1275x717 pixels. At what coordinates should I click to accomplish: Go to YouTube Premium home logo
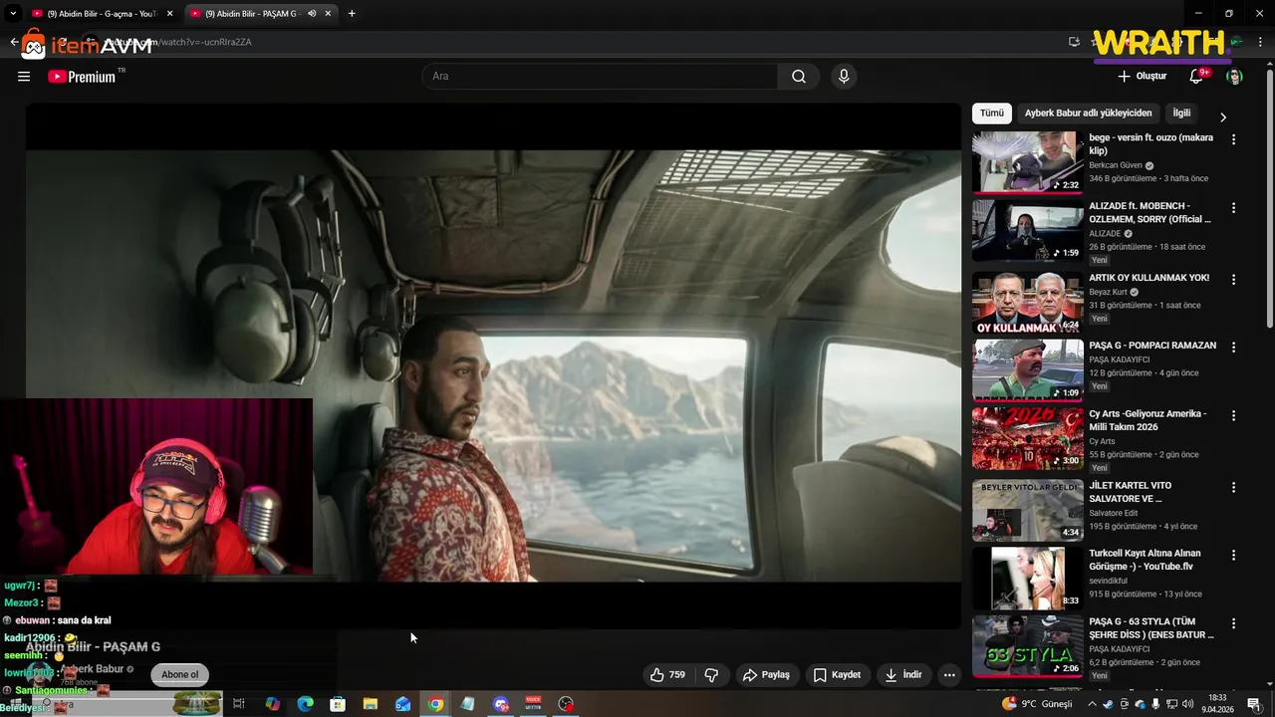[82, 77]
